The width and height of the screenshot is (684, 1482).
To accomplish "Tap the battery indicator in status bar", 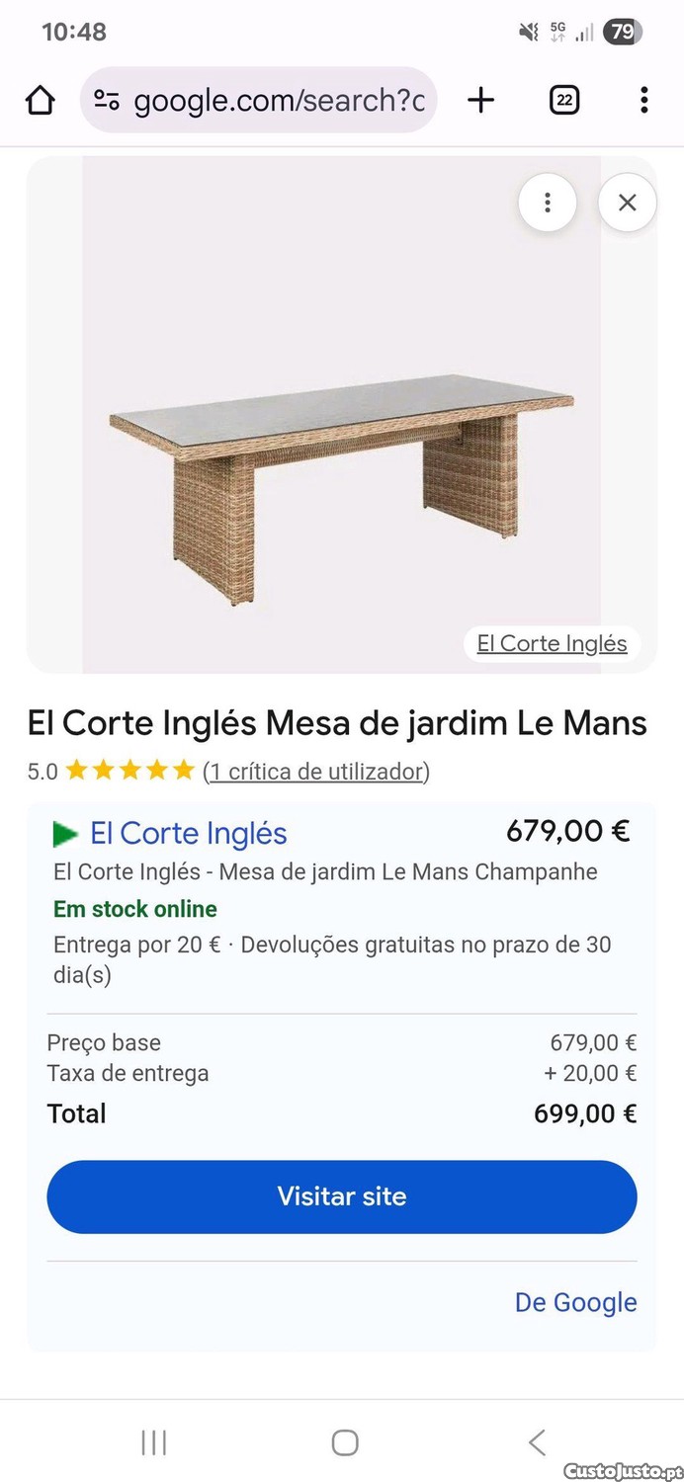I will pyautogui.click(x=622, y=32).
